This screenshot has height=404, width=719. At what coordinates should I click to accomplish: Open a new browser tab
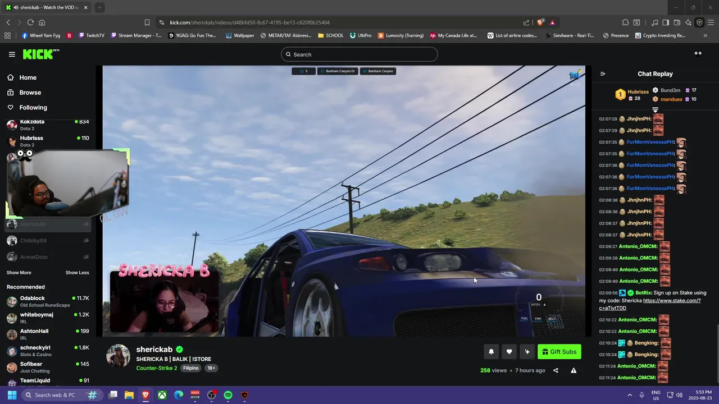pyautogui.click(x=99, y=7)
